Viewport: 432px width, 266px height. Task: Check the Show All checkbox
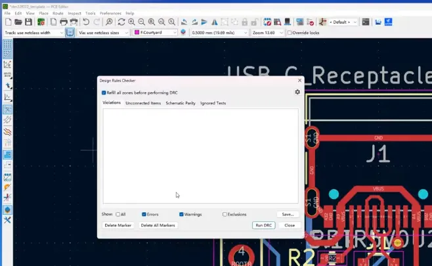118,214
